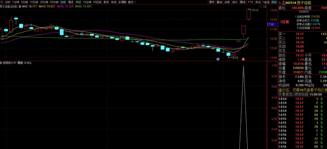Open the 多周期 multi-period view
327x149 pixels.
coord(122,2)
